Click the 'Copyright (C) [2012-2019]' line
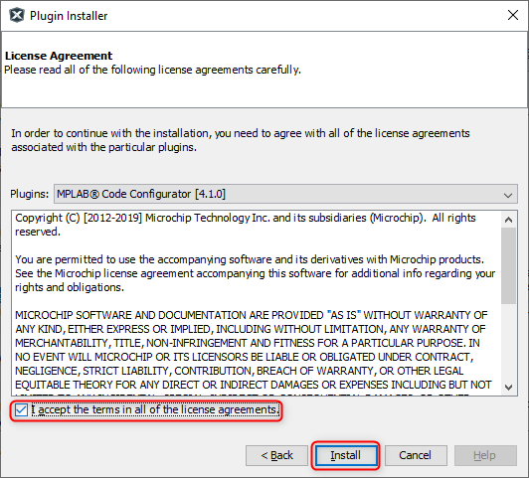Screen dimensions: 529x478 tap(246, 218)
